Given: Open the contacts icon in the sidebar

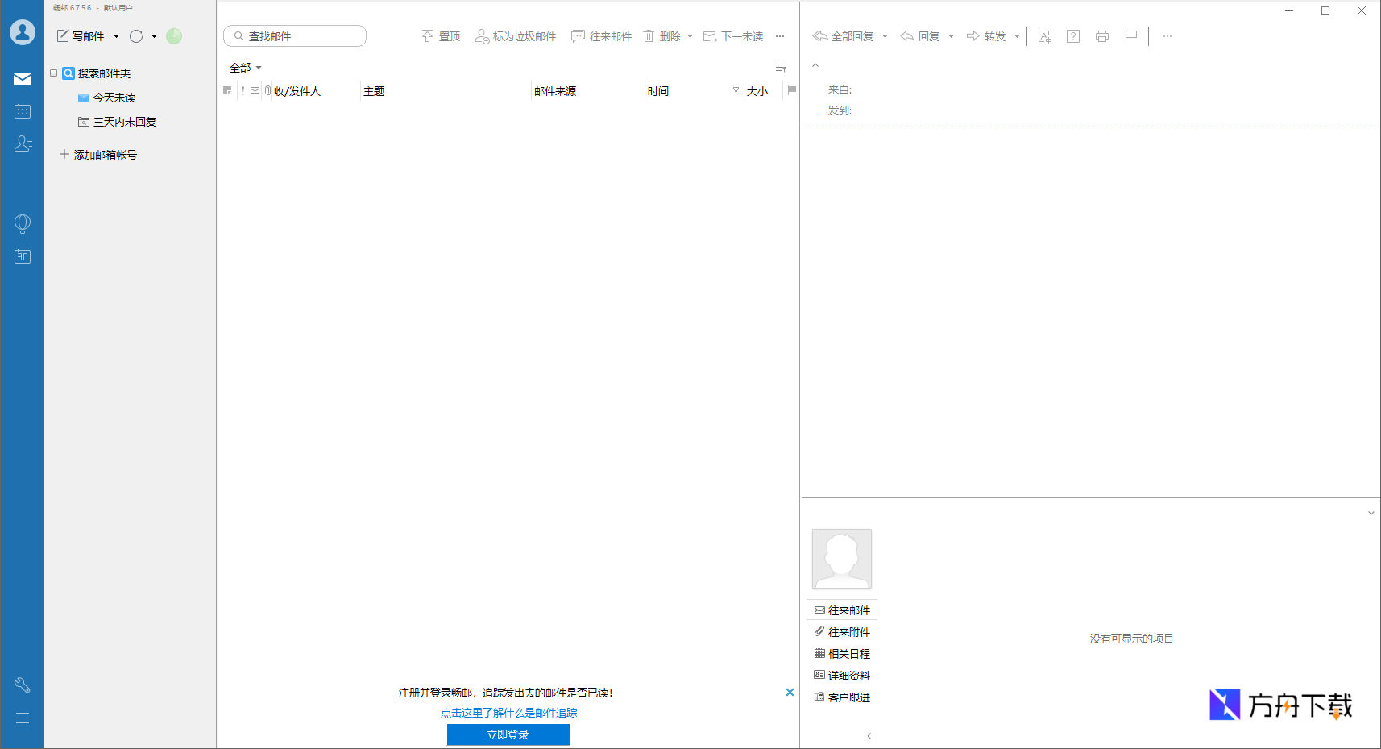Looking at the screenshot, I should (x=23, y=144).
